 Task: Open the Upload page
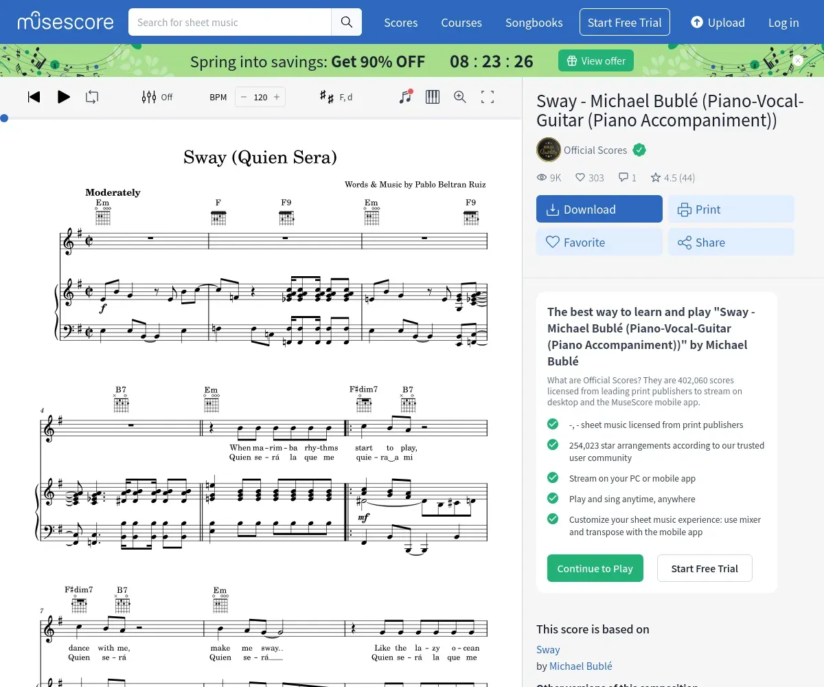pos(718,23)
